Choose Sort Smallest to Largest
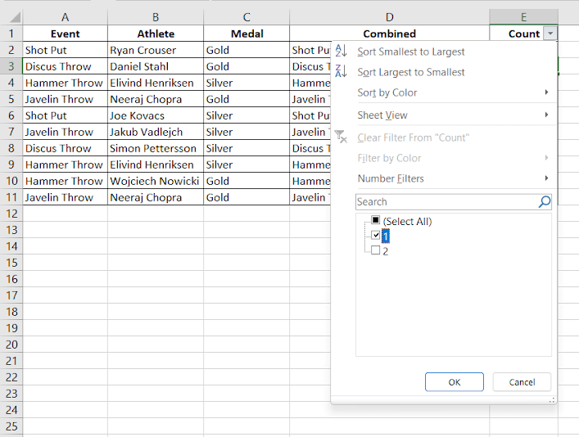The height and width of the screenshot is (437, 579). (410, 52)
